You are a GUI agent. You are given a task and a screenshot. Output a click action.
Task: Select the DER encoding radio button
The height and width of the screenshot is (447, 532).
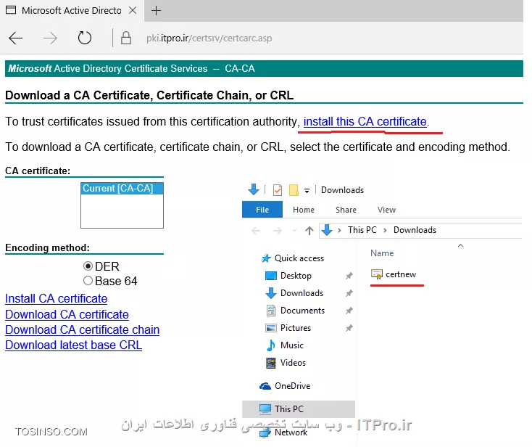(x=88, y=266)
